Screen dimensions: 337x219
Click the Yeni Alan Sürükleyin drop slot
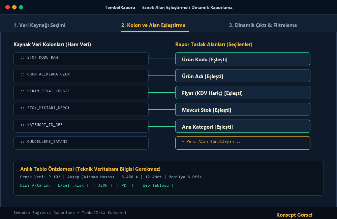coord(243,143)
